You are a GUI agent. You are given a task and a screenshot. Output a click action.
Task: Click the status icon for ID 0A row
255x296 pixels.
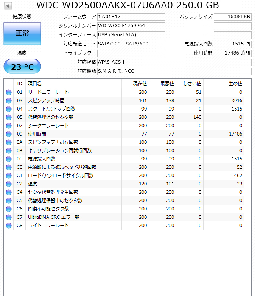point(9,142)
